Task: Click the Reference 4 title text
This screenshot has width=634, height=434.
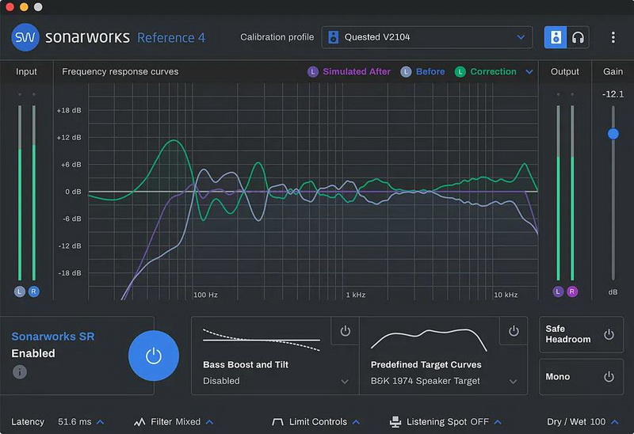Action: [x=171, y=37]
